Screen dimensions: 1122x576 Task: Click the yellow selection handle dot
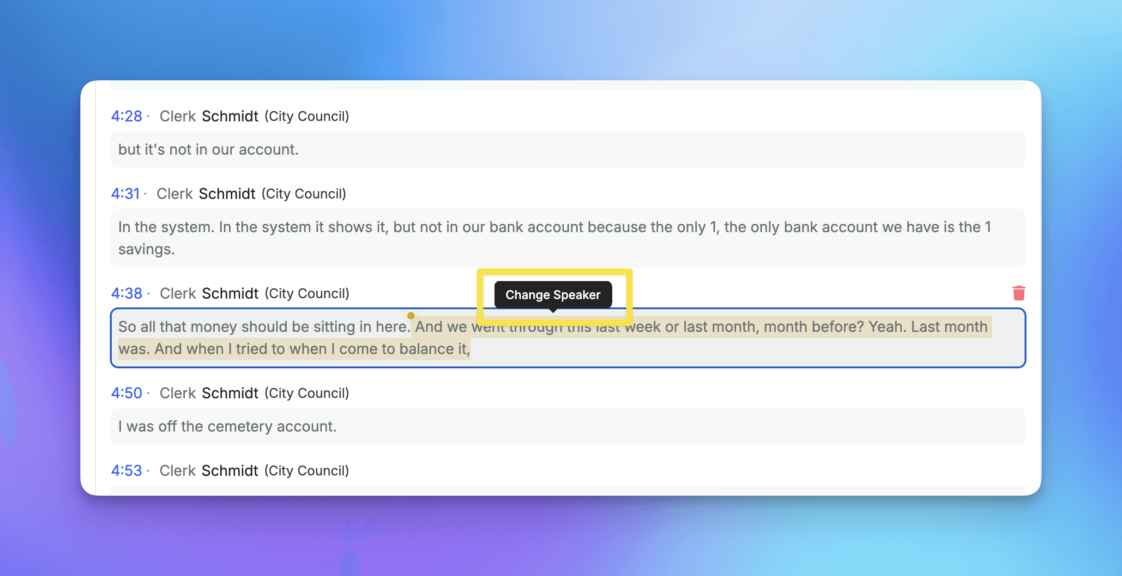(410, 315)
